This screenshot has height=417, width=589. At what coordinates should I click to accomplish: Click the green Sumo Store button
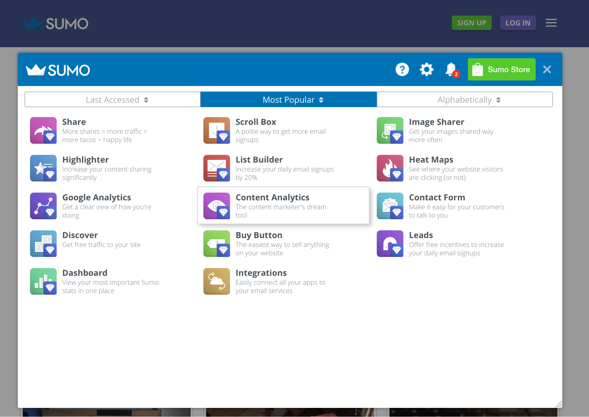tap(501, 69)
